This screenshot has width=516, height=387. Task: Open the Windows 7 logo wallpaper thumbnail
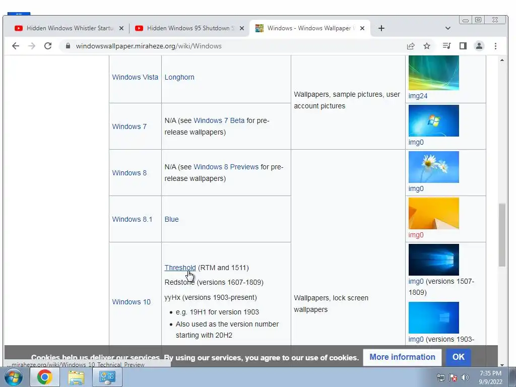(434, 120)
